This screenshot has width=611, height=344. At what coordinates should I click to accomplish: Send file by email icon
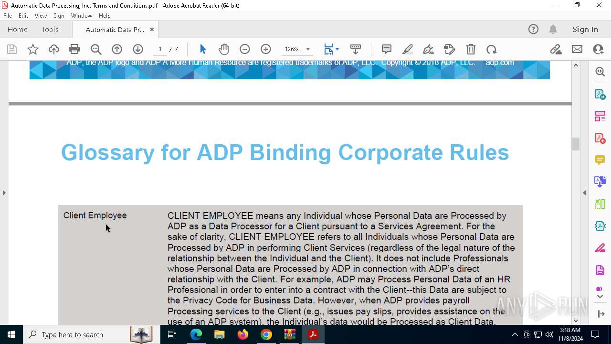(x=577, y=49)
